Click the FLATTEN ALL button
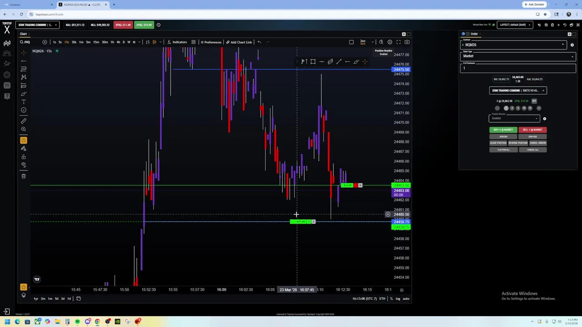The image size is (582, 327). click(x=503, y=150)
